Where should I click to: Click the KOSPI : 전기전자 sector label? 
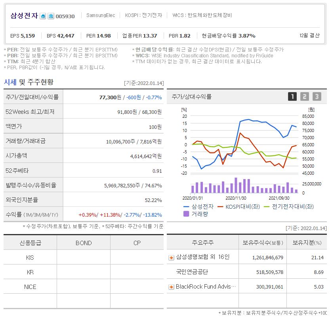[143, 15]
